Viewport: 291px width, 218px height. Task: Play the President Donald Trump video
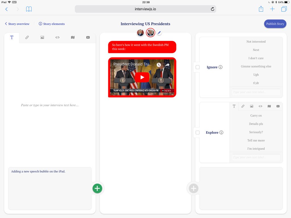coord(142,77)
